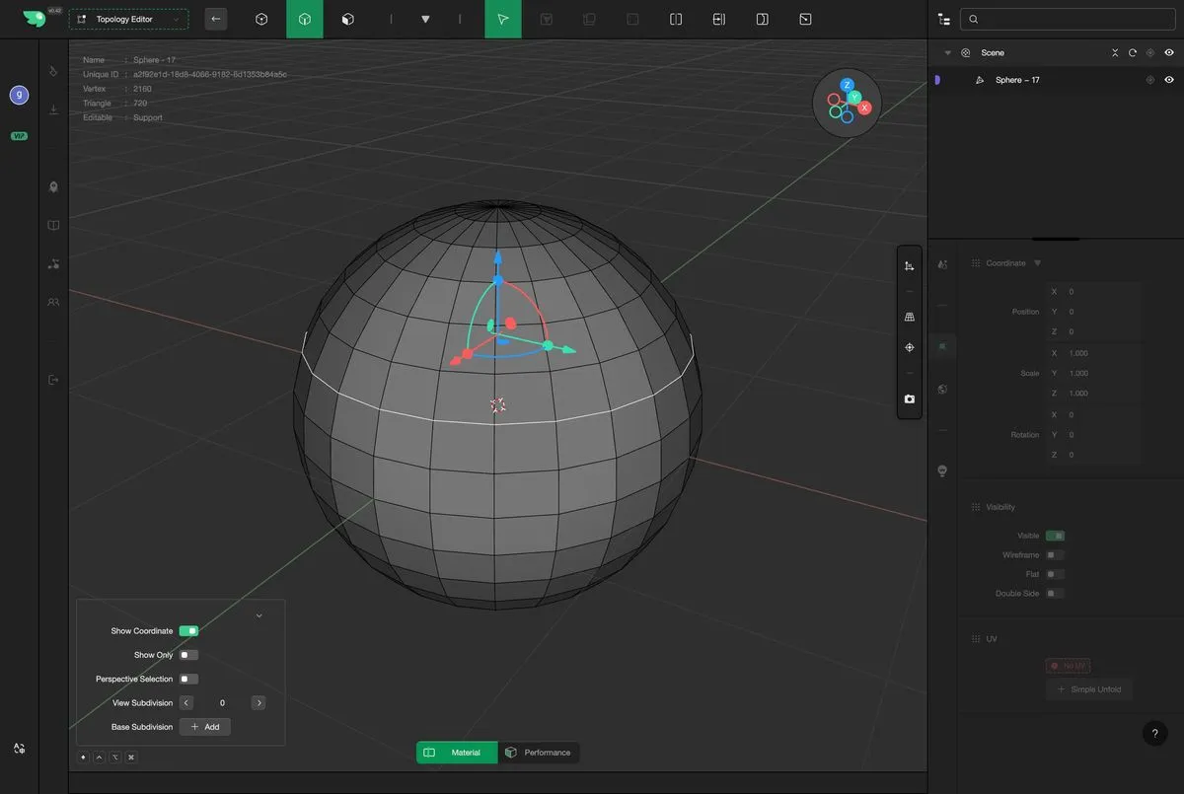This screenshot has width=1184, height=794.
Task: Click the lightbulb icon in properties panel
Action: [942, 470]
